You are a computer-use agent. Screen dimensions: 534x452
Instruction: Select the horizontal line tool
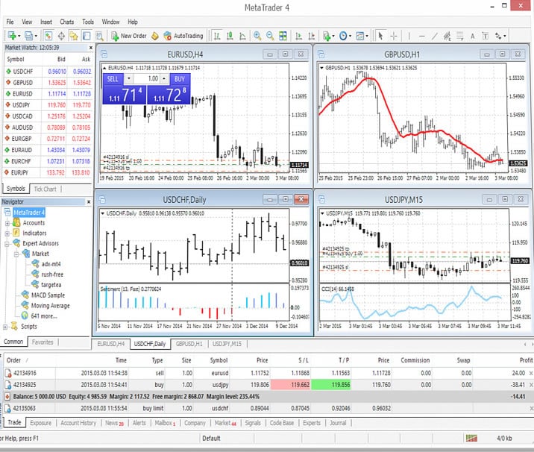421,36
